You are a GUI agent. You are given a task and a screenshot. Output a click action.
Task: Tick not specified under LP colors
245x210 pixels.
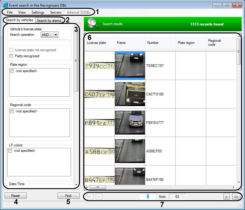click(10, 151)
